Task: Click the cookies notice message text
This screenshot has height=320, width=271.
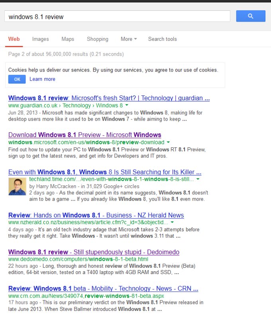Action: 113,70
